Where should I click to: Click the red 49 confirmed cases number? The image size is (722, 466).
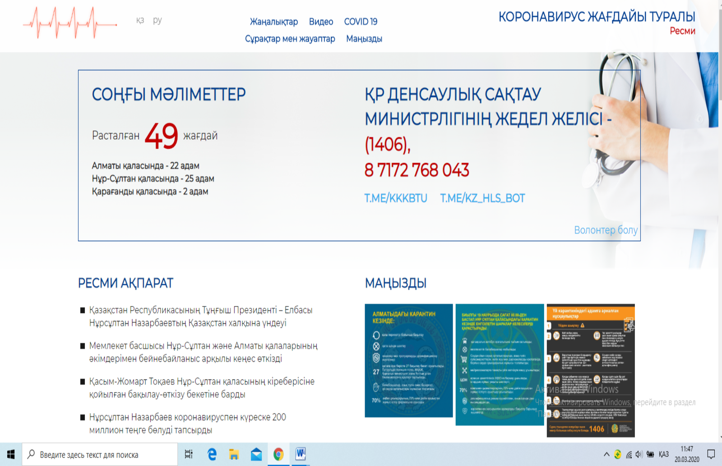(161, 136)
